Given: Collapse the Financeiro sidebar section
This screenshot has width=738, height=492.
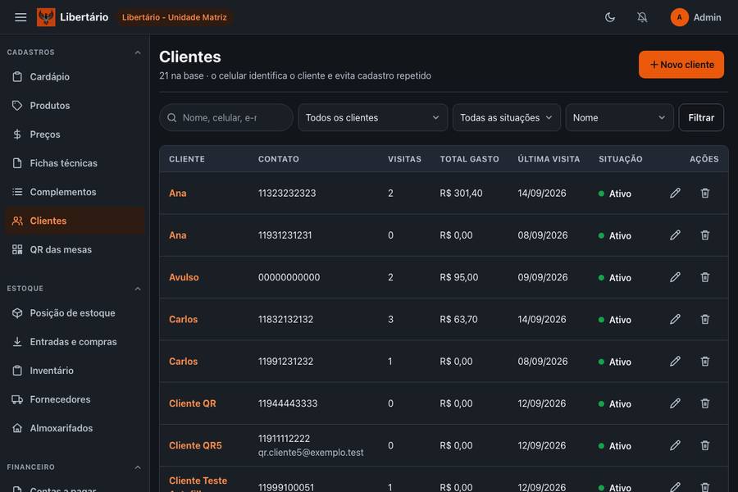Looking at the screenshot, I should coord(138,467).
